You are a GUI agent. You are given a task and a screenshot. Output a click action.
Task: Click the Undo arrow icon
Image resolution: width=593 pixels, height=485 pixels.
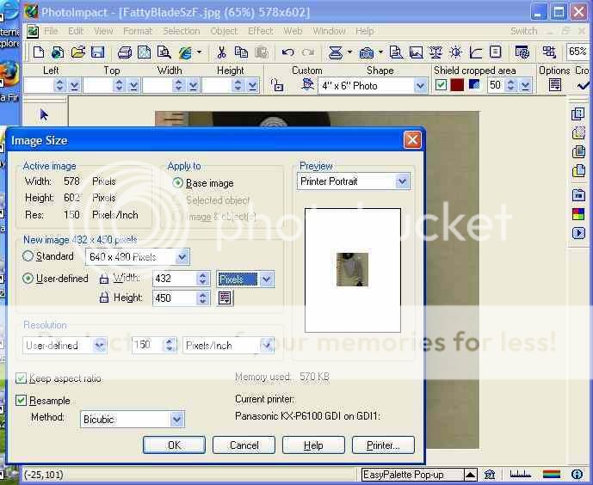pos(287,52)
